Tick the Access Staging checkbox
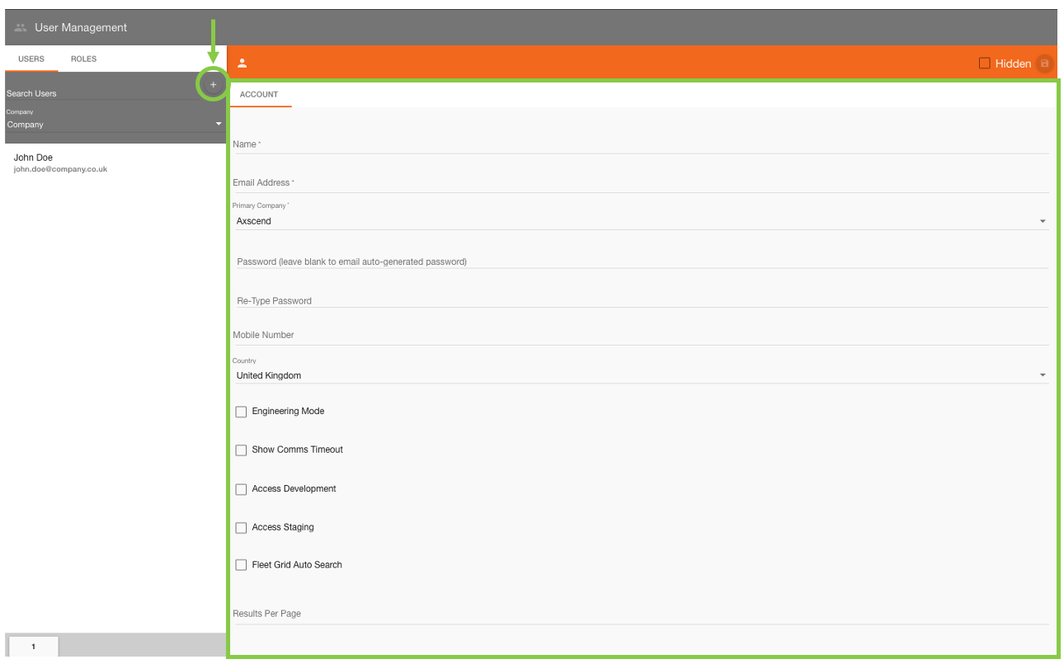The width and height of the screenshot is (1064, 664). click(241, 528)
